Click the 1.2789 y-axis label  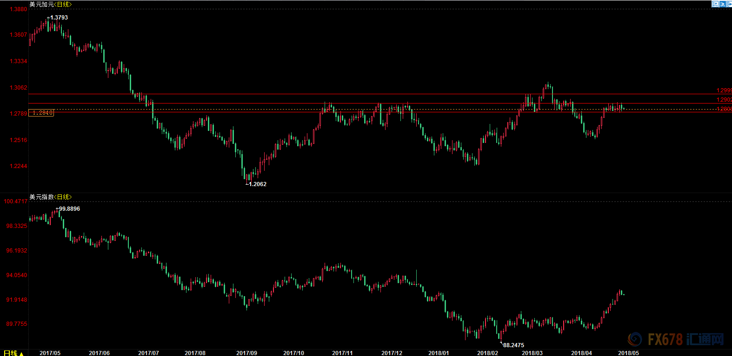(x=19, y=114)
